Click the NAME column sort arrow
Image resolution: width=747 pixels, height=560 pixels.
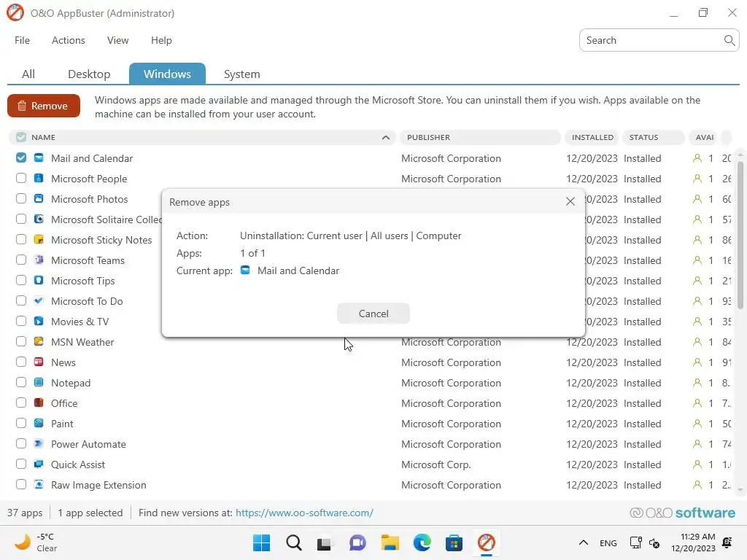pyautogui.click(x=386, y=138)
